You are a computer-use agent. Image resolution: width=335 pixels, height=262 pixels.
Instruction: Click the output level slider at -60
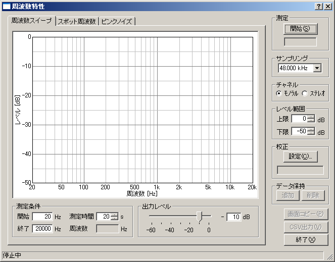coord(152,216)
